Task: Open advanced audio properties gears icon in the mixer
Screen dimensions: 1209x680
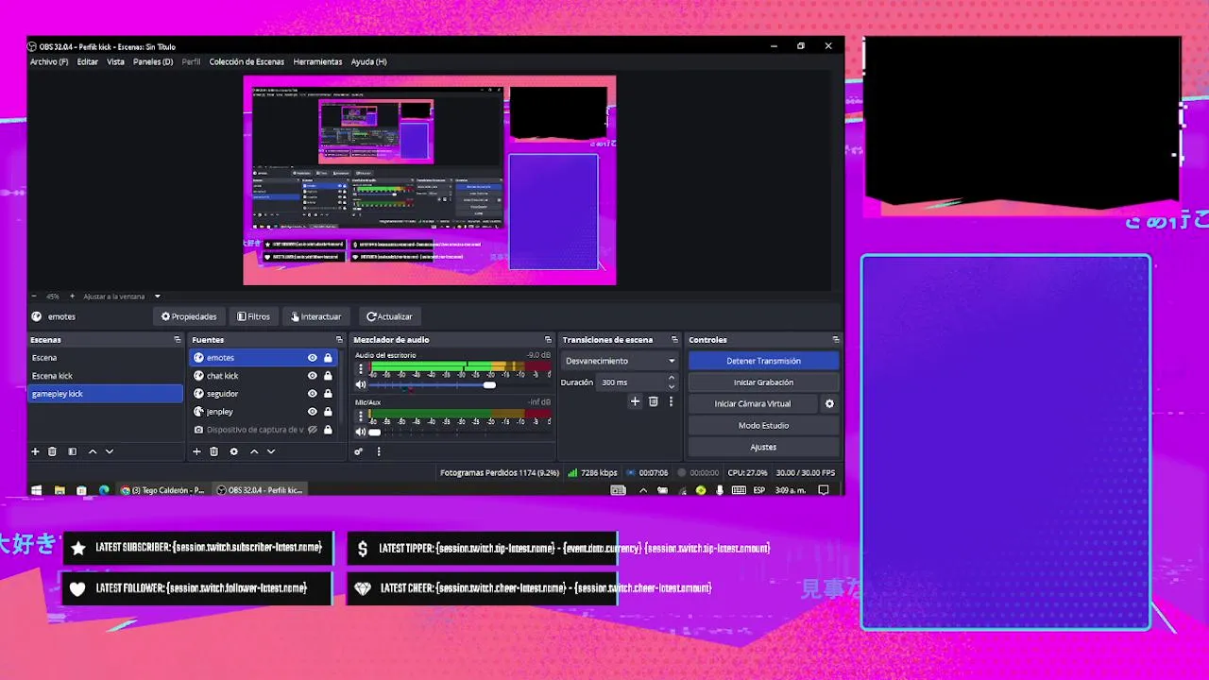Action: [x=359, y=451]
